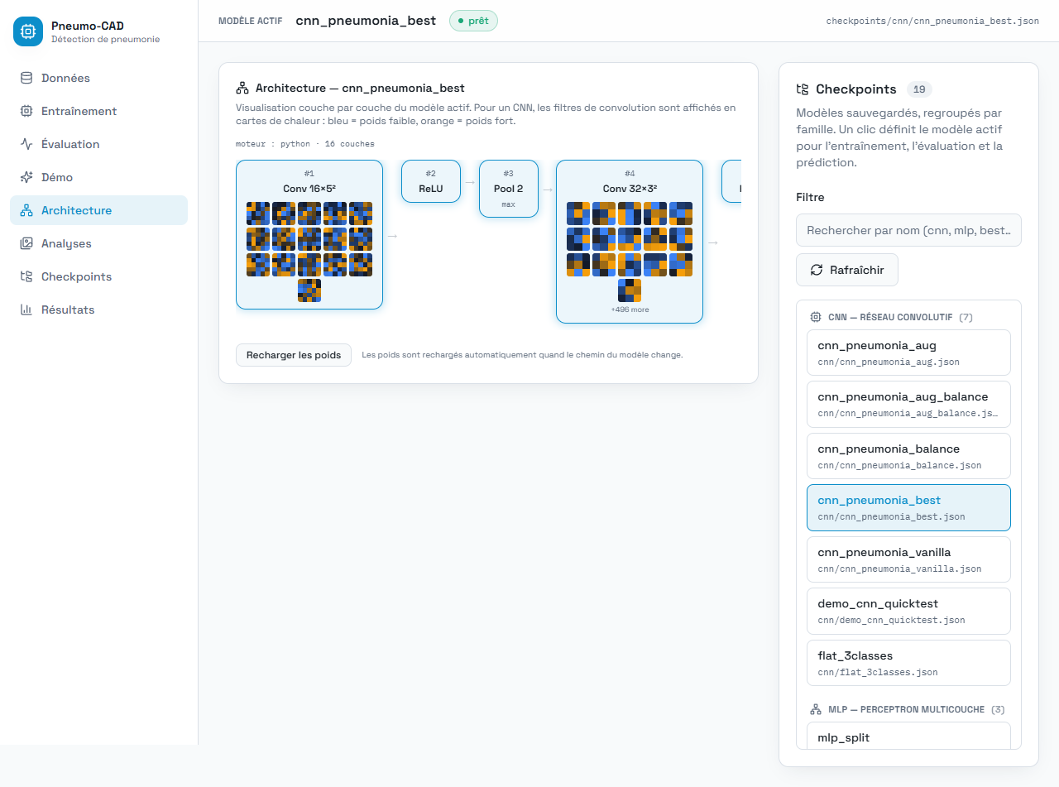Select the cnn_pneumonia_vanilla checkpoint
The width and height of the screenshot is (1059, 787).
coord(908,559)
